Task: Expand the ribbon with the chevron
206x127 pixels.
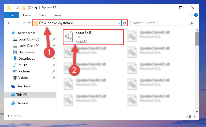Action: coord(190,15)
